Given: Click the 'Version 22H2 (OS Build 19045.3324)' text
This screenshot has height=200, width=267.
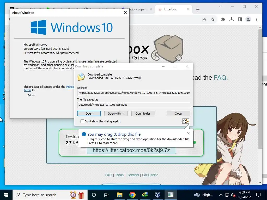Looking at the screenshot, I should click(x=46, y=49).
